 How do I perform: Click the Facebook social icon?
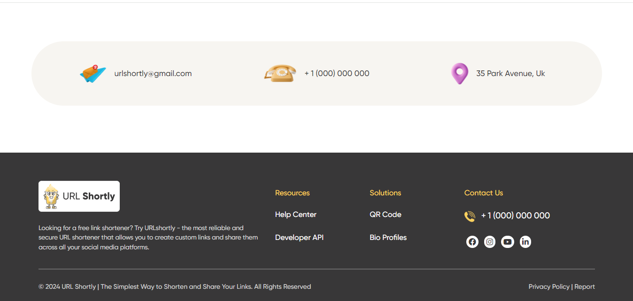point(472,242)
